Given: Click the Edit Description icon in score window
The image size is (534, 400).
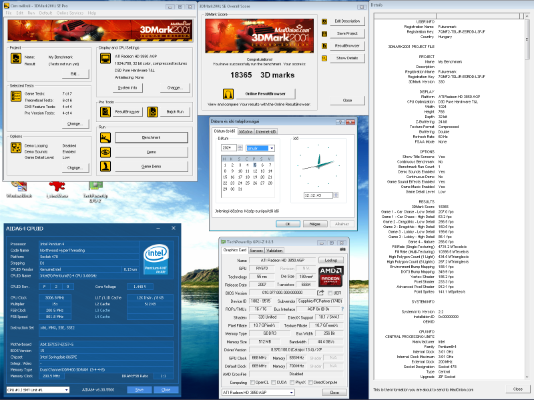Looking at the screenshot, I should point(324,21).
